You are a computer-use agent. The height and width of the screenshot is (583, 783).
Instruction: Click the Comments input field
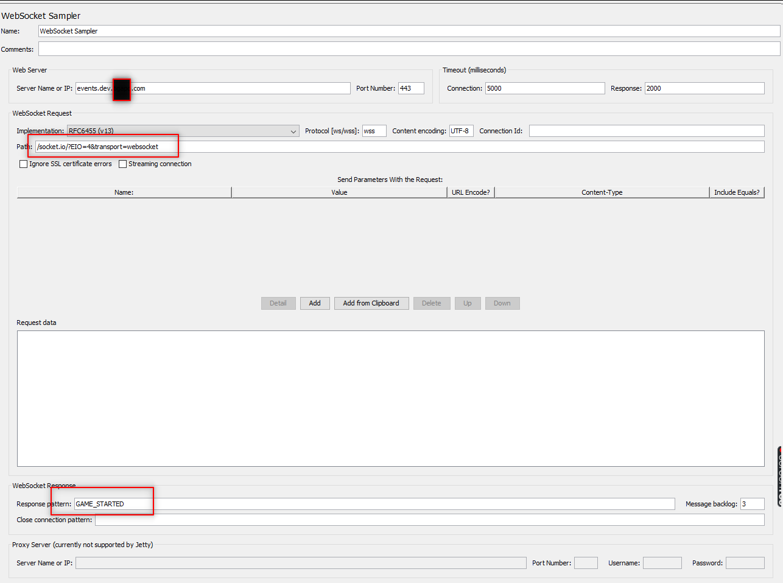[409, 49]
